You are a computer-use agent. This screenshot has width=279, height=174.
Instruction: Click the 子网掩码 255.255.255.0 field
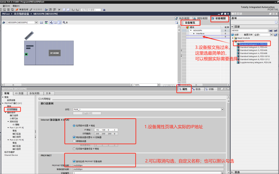(106, 134)
